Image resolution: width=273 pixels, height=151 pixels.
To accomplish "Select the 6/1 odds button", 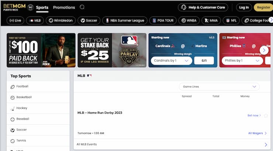I will (204, 61).
